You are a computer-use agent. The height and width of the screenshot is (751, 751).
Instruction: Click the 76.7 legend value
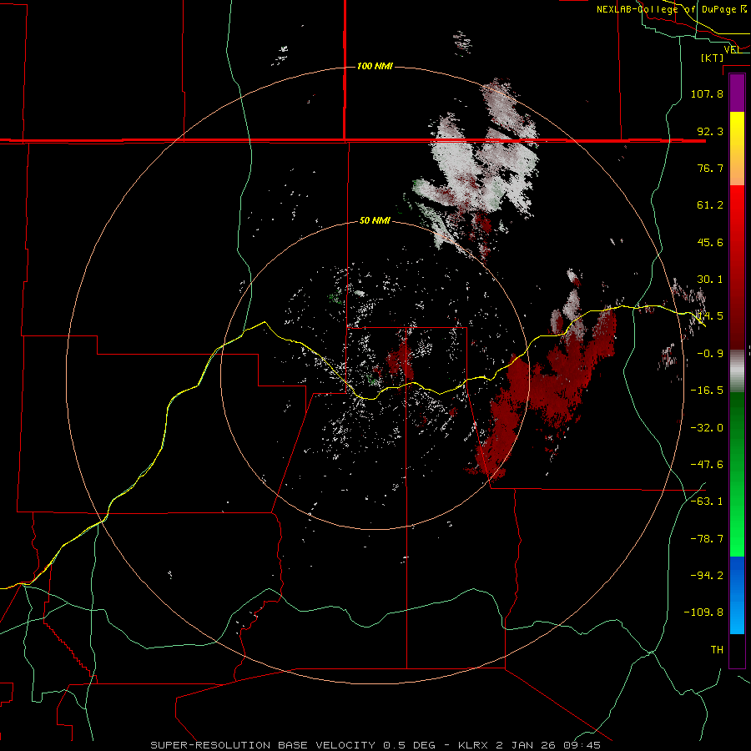click(x=710, y=168)
